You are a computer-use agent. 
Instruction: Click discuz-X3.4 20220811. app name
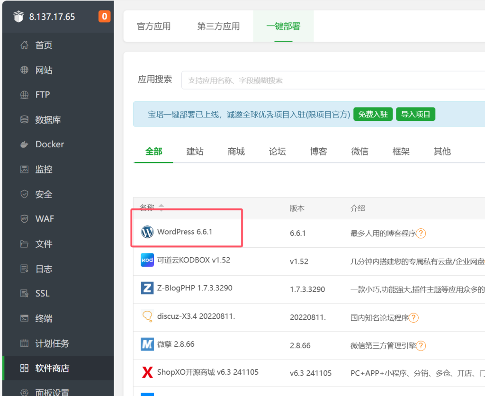[196, 316]
